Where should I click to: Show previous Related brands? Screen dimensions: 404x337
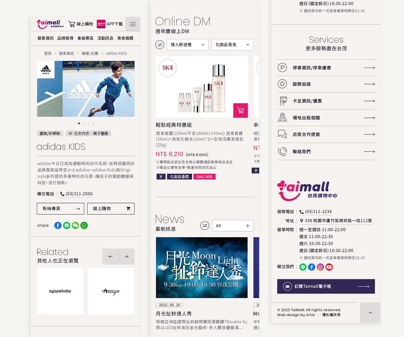[110, 257]
